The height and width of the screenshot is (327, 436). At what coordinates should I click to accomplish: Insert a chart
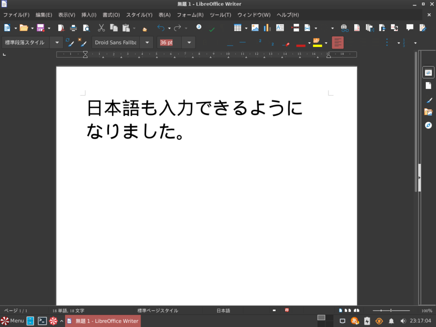pyautogui.click(x=266, y=28)
